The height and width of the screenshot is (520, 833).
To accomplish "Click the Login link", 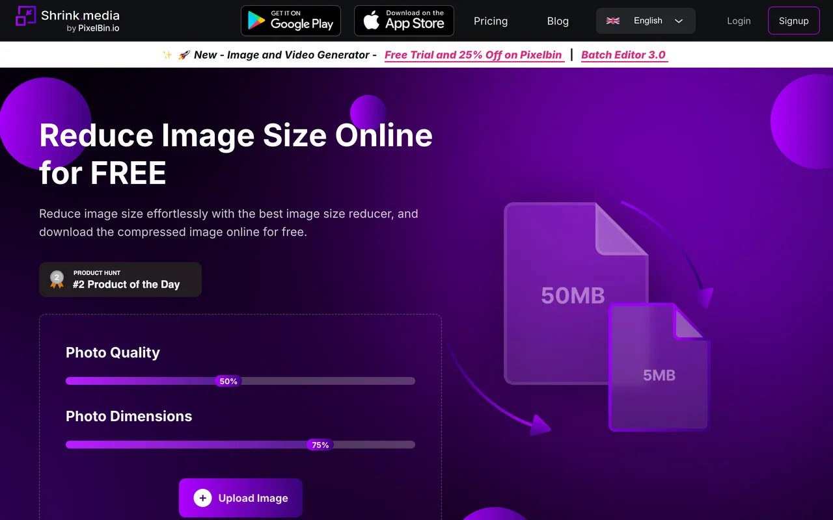I will [739, 21].
